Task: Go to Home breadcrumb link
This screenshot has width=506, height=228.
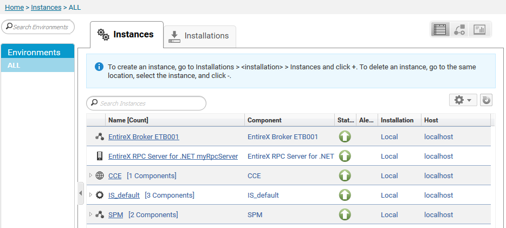Action: 14,7
